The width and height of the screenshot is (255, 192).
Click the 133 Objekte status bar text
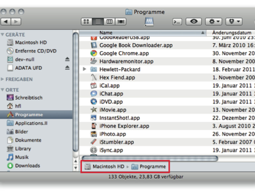146,177
